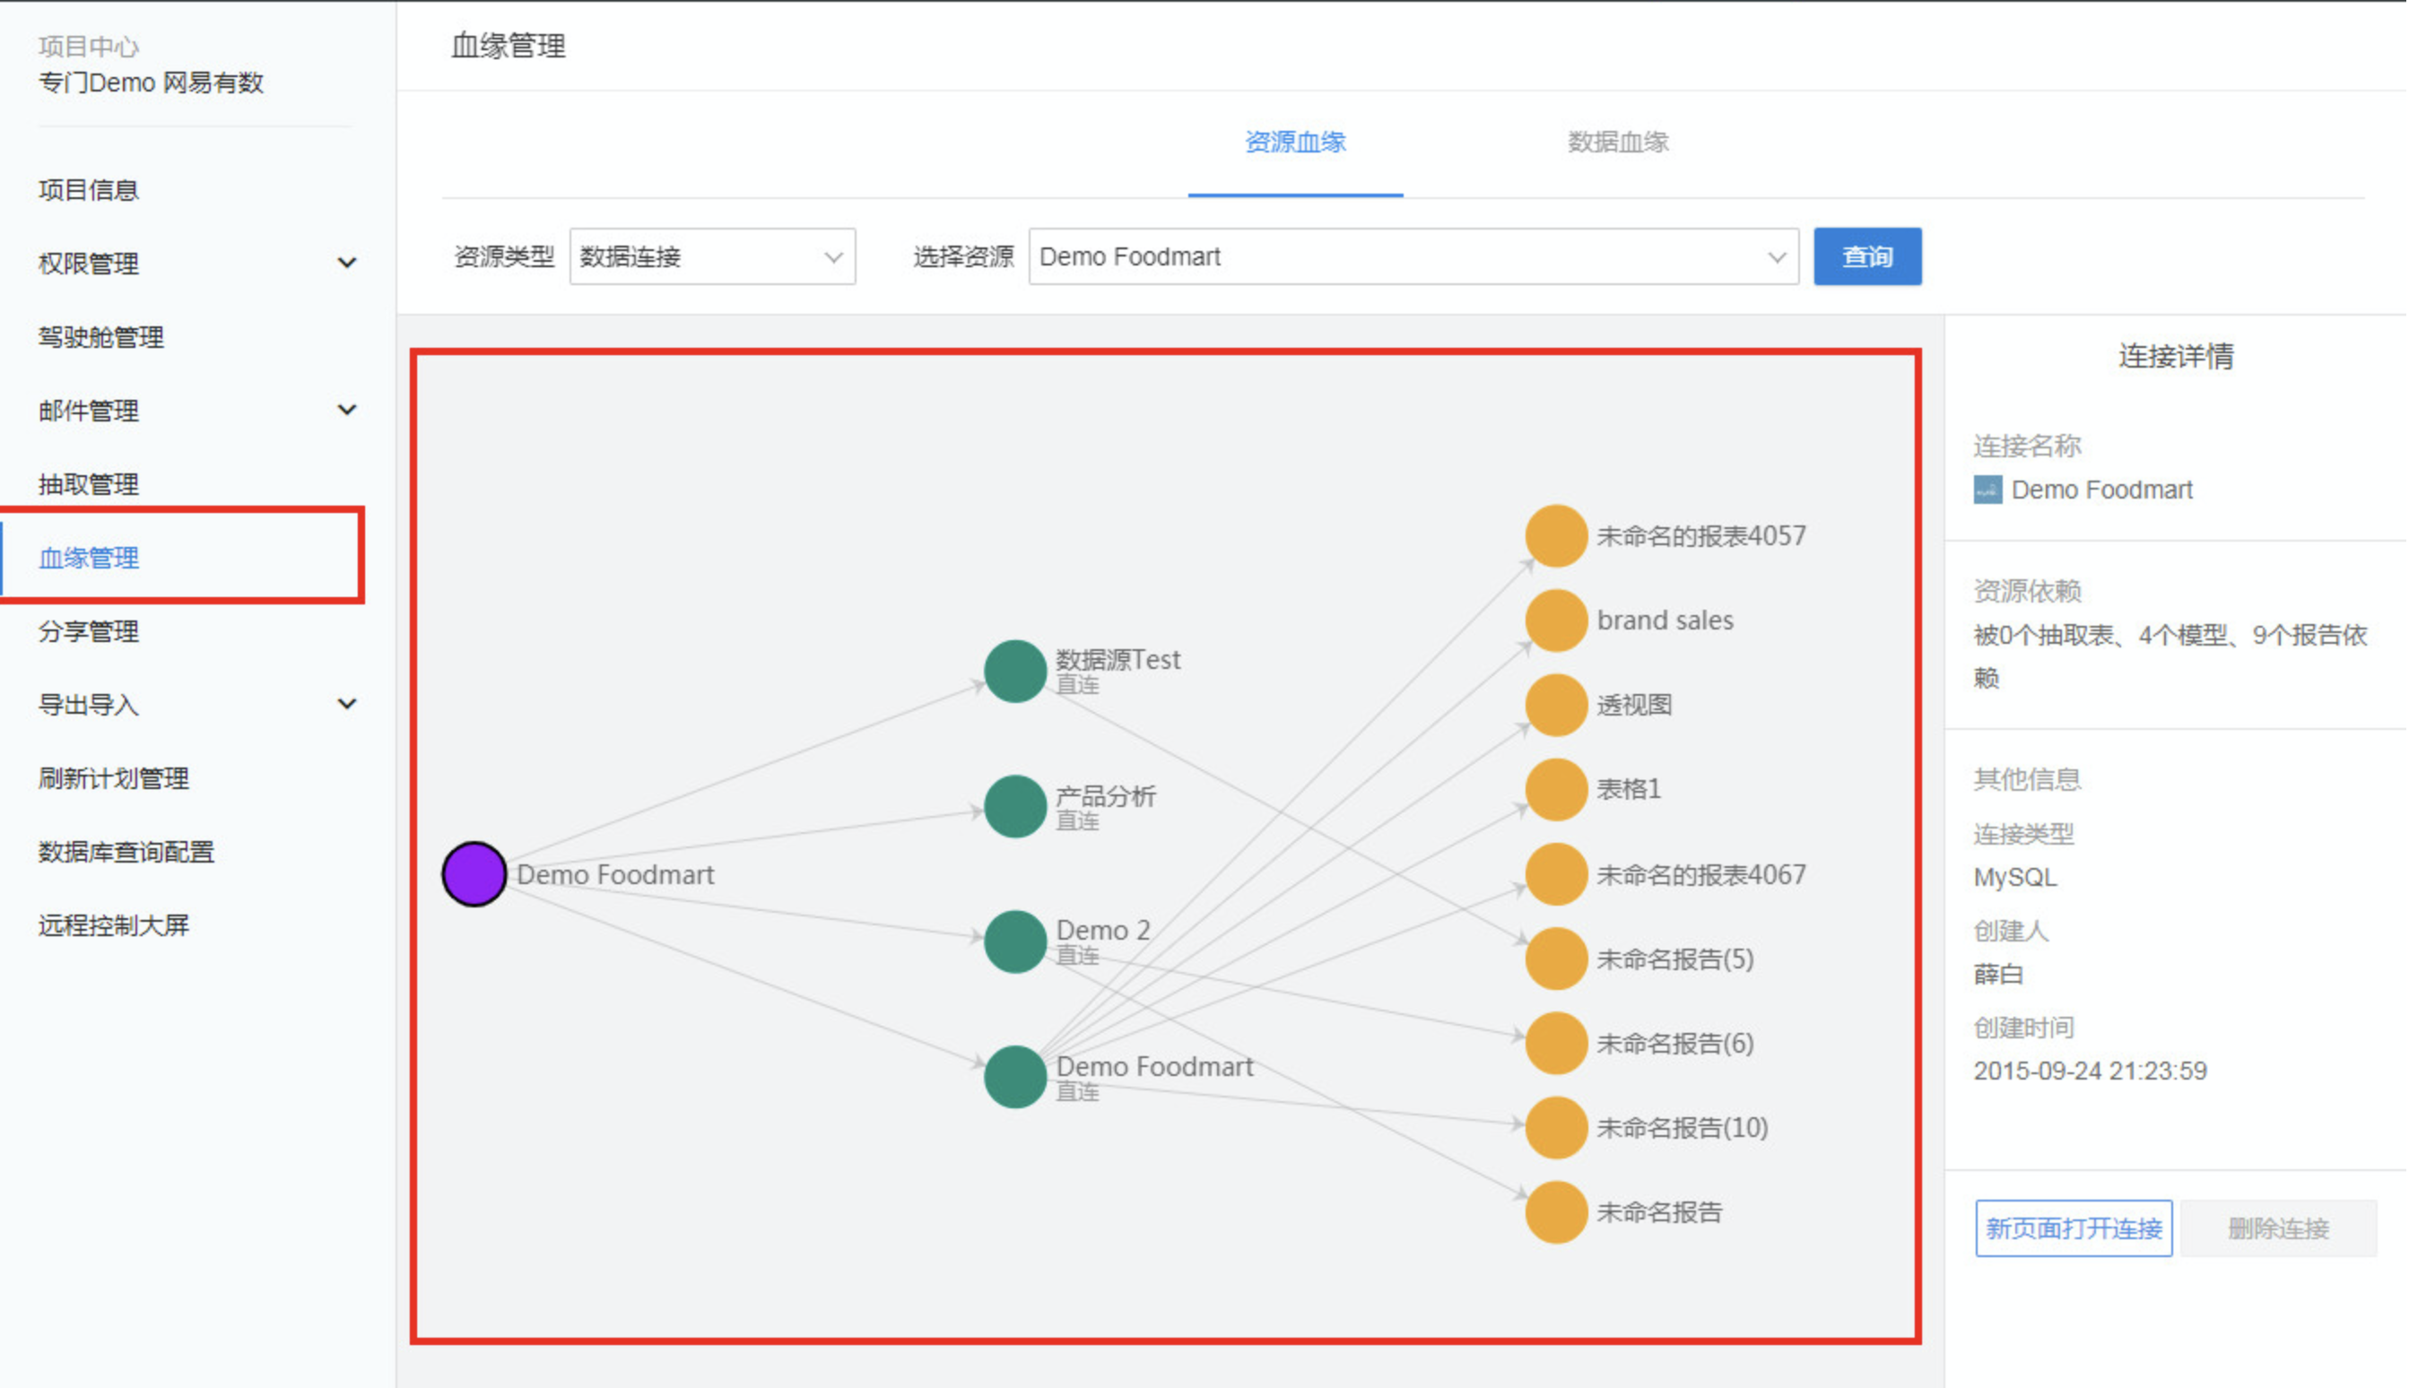
Task: Expand the 邮件管理 sidebar menu
Action: [x=348, y=410]
